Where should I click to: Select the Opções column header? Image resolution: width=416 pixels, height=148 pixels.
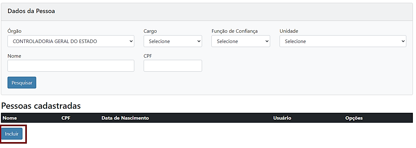point(354,118)
